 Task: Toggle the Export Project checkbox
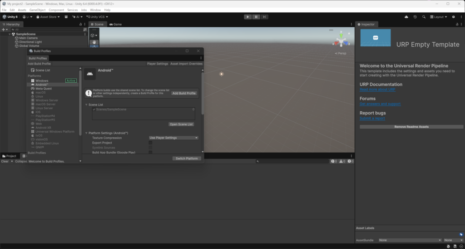(x=150, y=143)
